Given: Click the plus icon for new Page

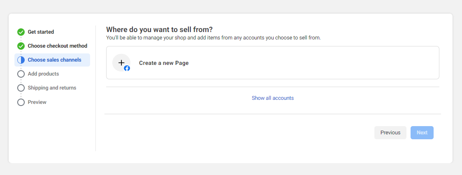Looking at the screenshot, I should (x=121, y=62).
